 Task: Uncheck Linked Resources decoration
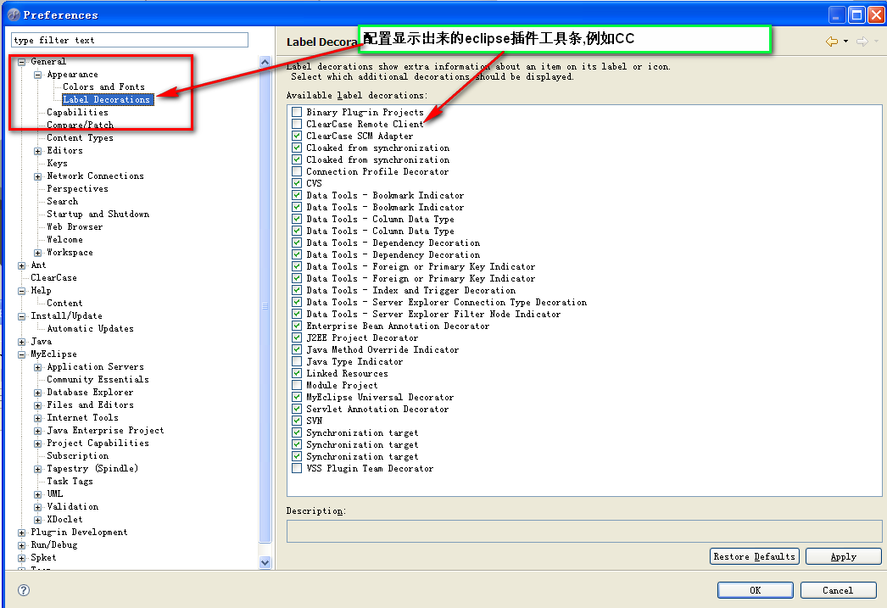297,373
